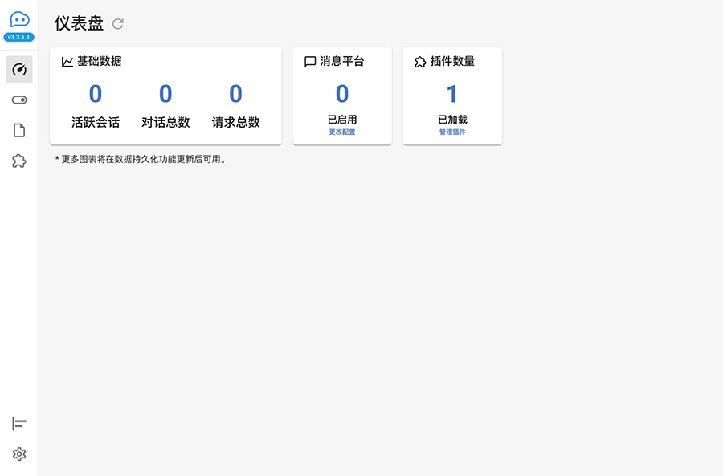Open settings via the gear icon
The height and width of the screenshot is (476, 723).
19,454
